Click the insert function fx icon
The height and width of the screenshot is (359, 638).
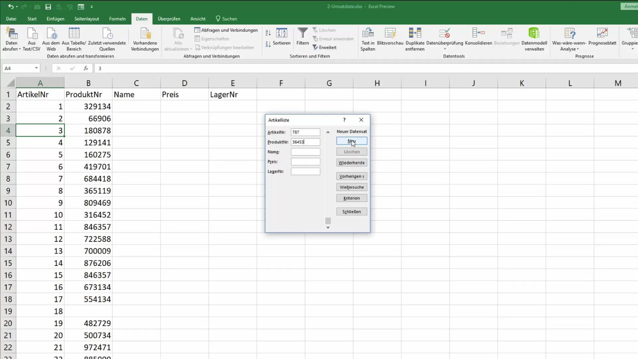tap(86, 68)
